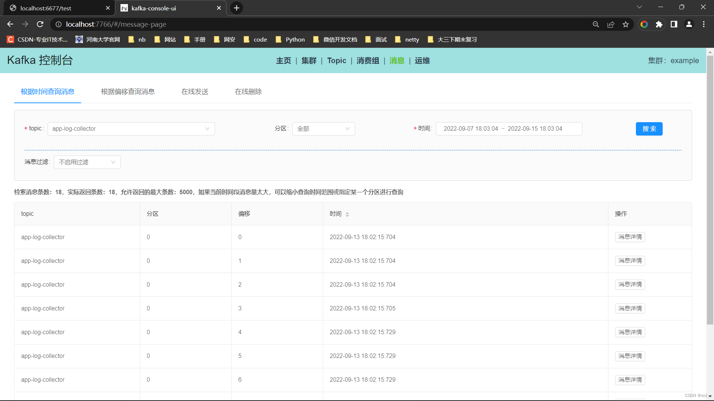Click the browser address bar URL
Image resolution: width=714 pixels, height=401 pixels.
116,24
